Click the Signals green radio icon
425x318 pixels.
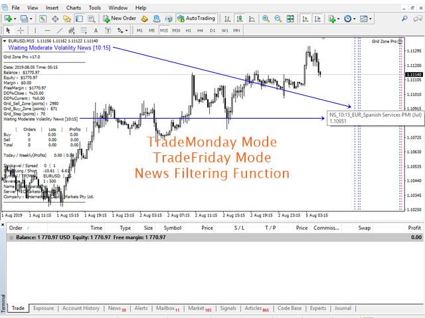169,19
